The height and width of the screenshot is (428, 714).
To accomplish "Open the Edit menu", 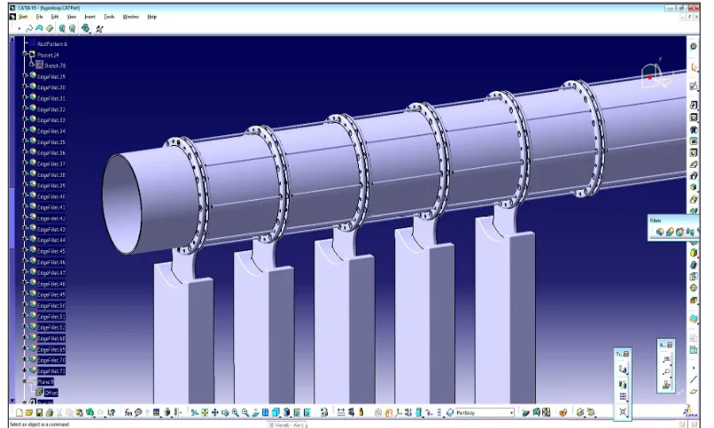I will click(55, 17).
